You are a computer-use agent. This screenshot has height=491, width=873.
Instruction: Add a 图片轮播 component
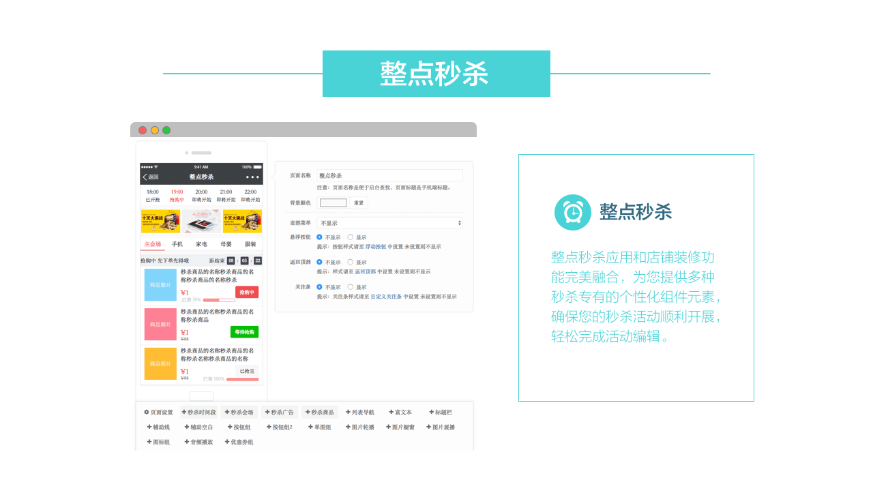tap(360, 428)
